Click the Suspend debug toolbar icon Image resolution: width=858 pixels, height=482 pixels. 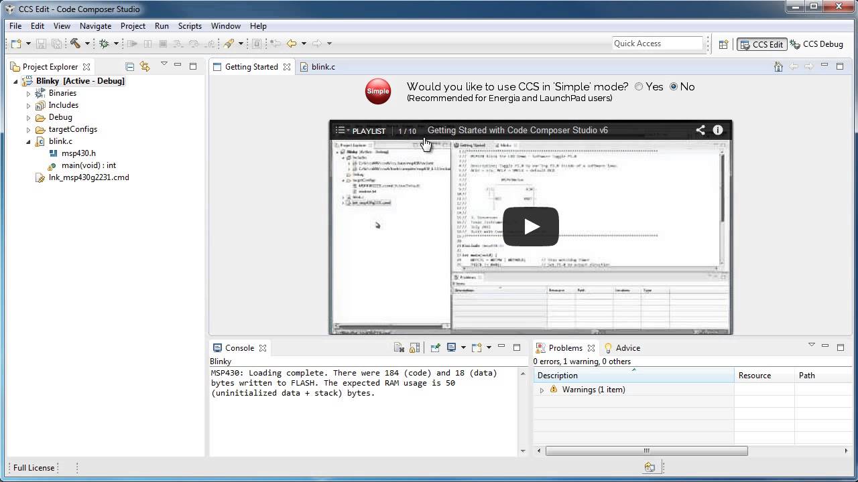coord(147,44)
